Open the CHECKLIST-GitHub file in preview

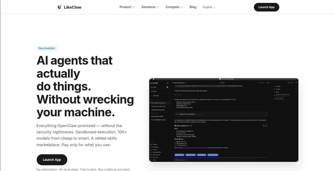tap(283, 95)
